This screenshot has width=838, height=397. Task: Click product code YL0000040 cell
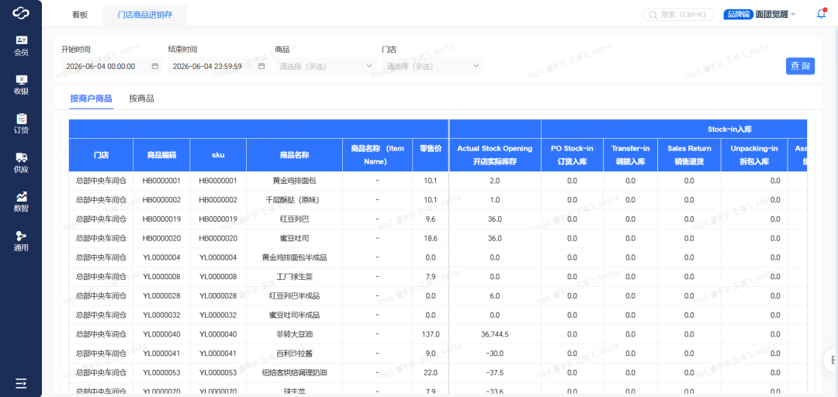(161, 334)
